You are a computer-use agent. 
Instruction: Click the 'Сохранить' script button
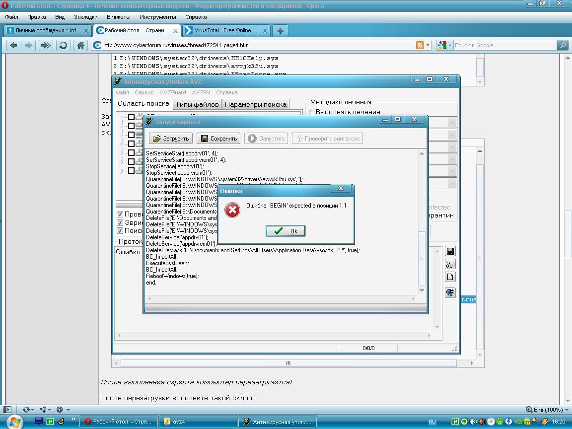click(x=218, y=138)
